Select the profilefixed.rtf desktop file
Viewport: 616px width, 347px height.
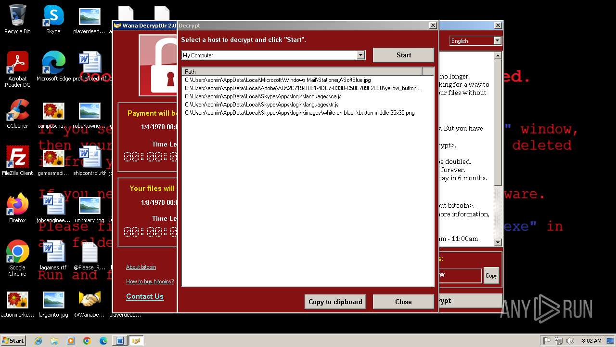[90, 66]
